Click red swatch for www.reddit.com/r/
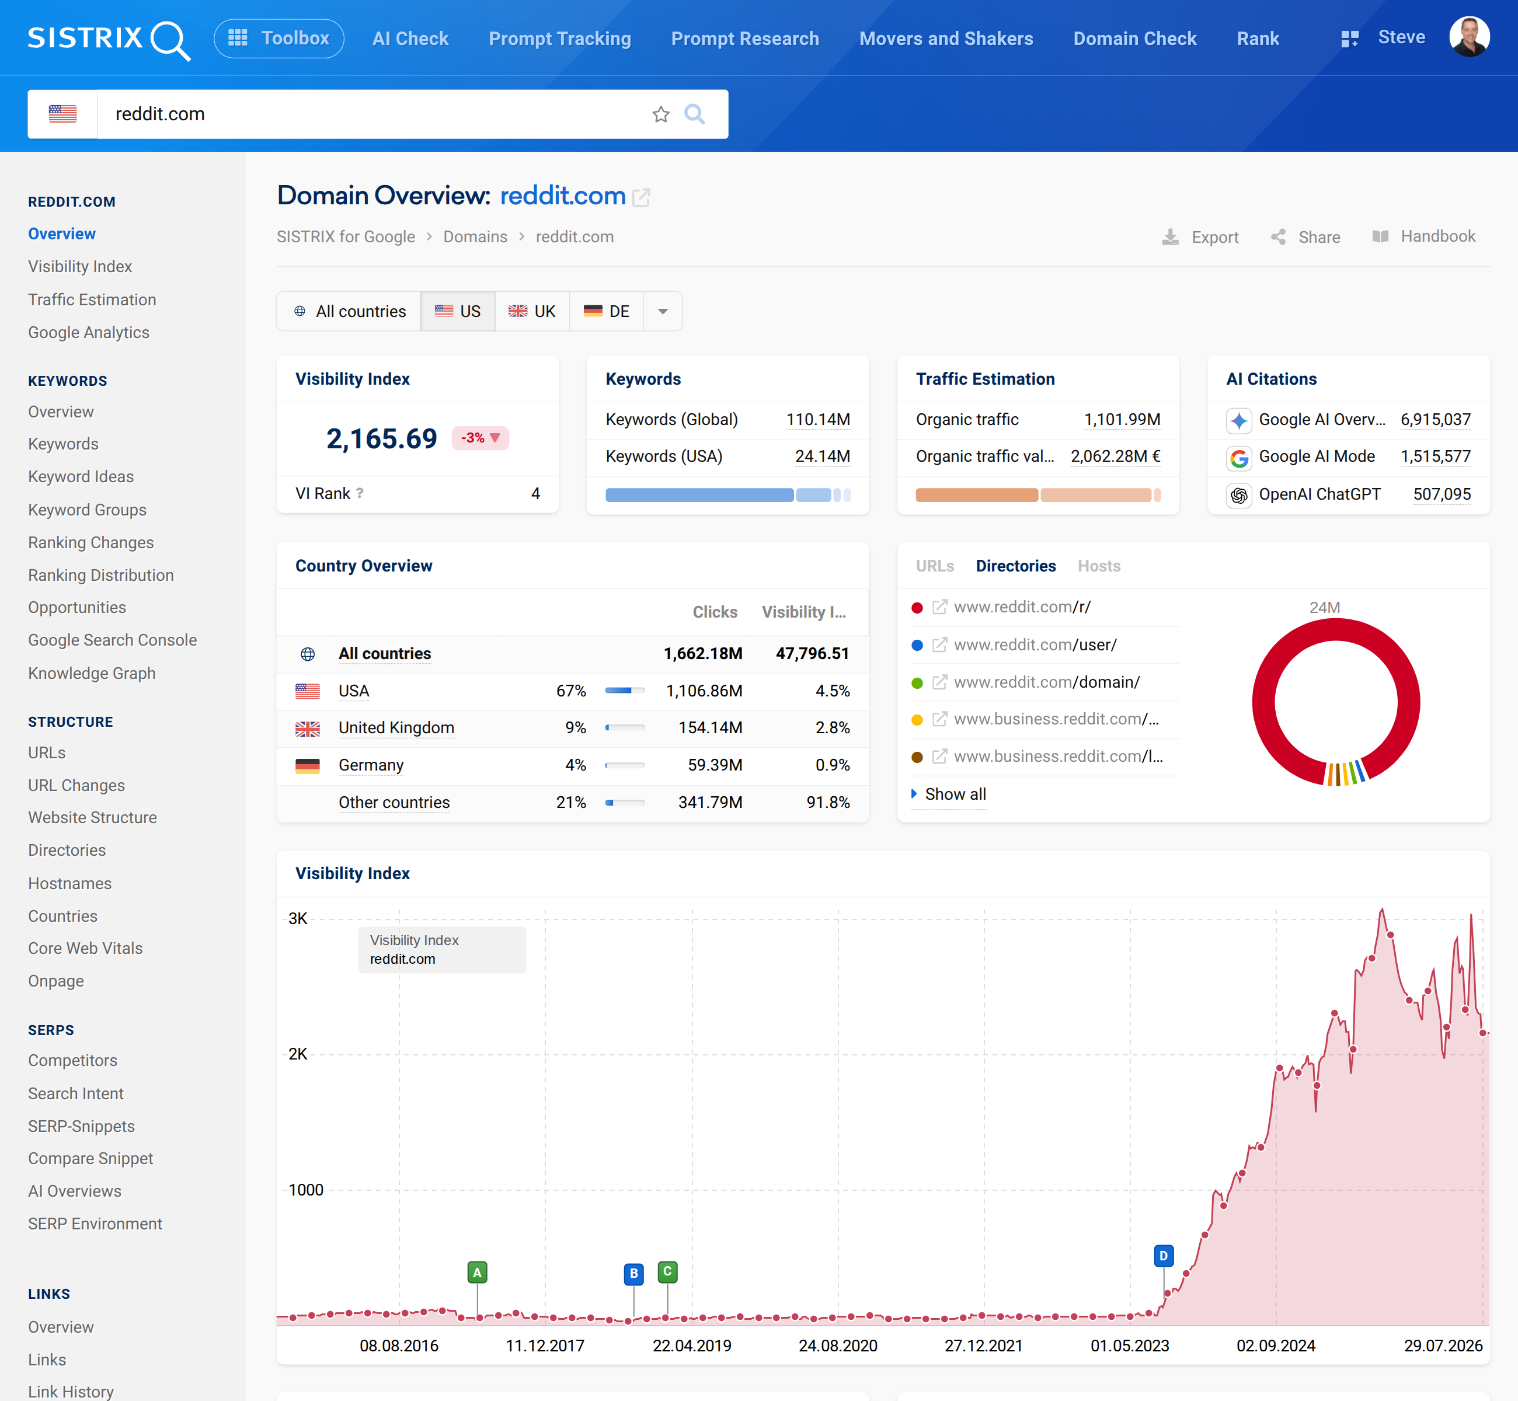This screenshot has height=1401, width=1518. (917, 608)
